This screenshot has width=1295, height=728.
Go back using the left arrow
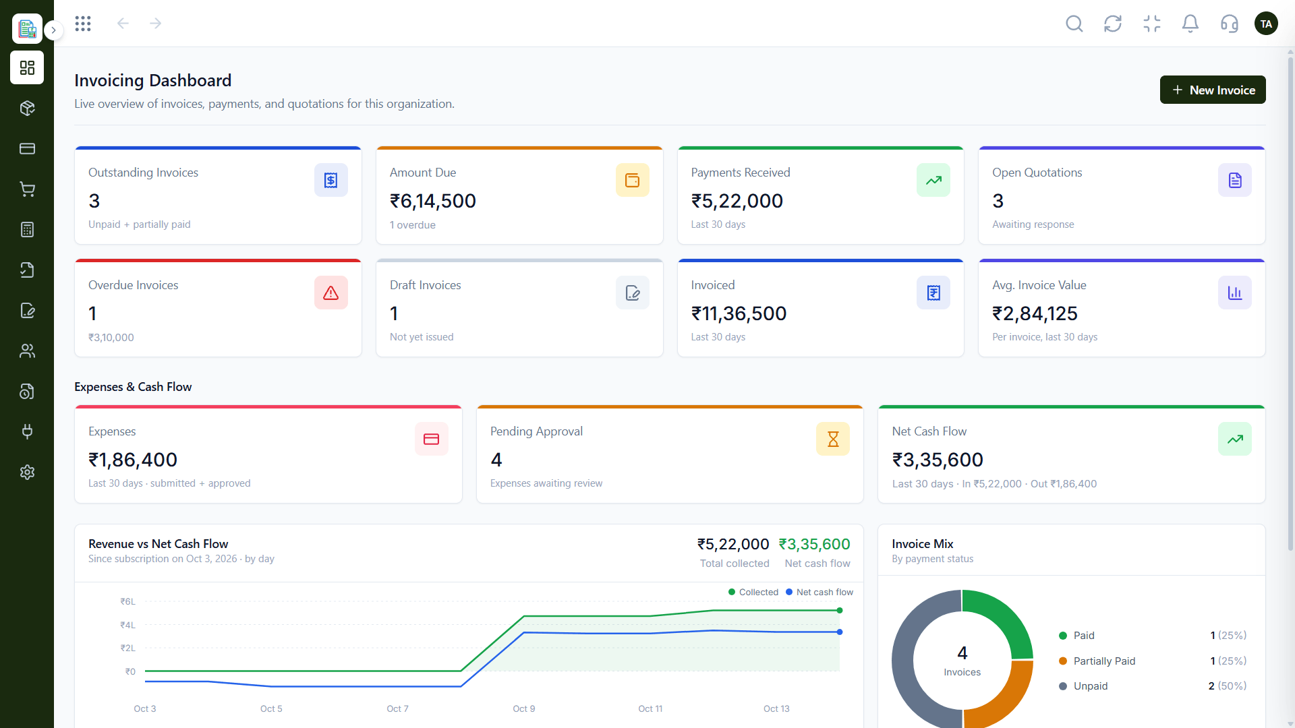coord(123,24)
